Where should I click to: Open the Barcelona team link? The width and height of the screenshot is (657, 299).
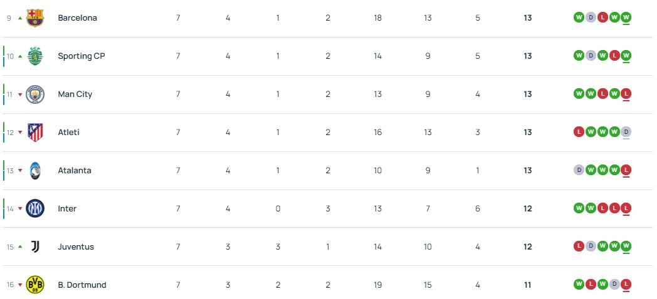(77, 18)
